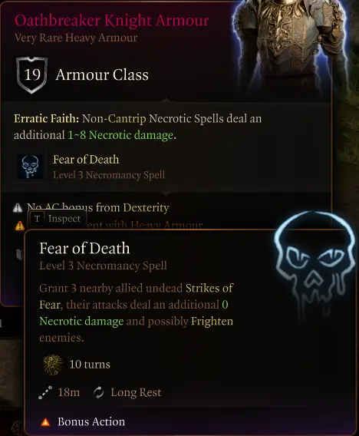The height and width of the screenshot is (436, 359).
Task: Click the Dexterity keyword link
Action: tap(146, 208)
